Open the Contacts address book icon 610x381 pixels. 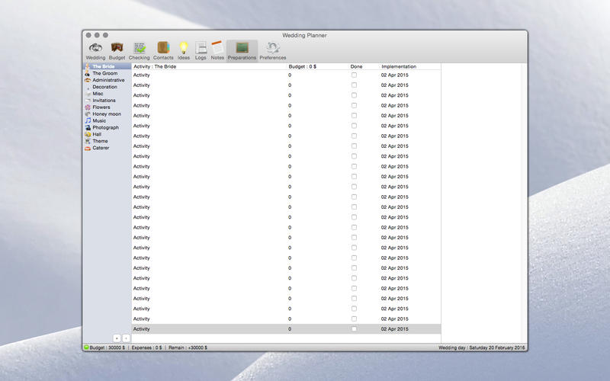pos(163,47)
